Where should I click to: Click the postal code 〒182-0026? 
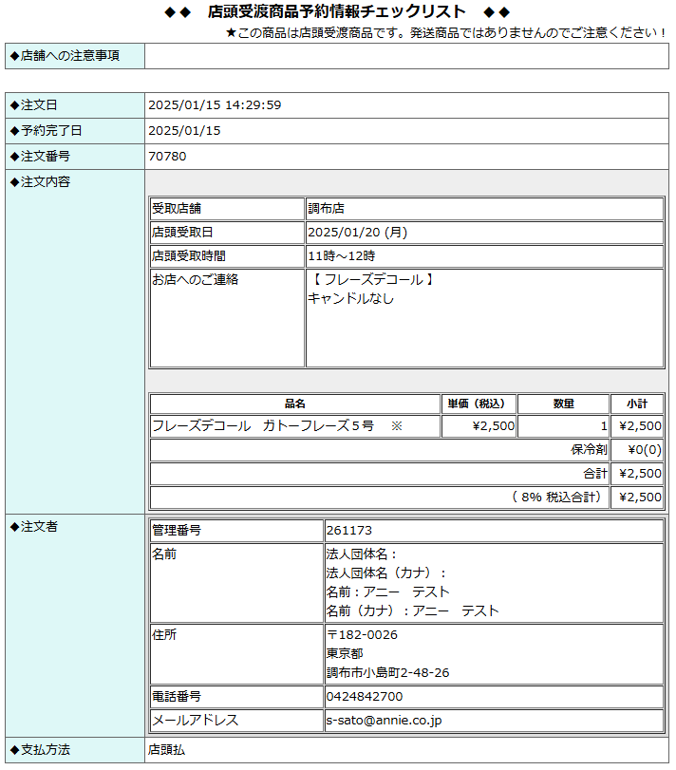pos(362,635)
